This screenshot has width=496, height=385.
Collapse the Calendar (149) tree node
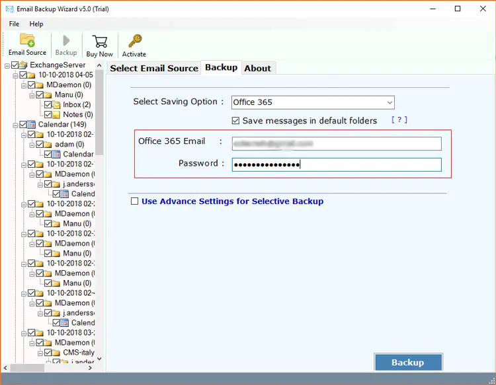coord(15,125)
